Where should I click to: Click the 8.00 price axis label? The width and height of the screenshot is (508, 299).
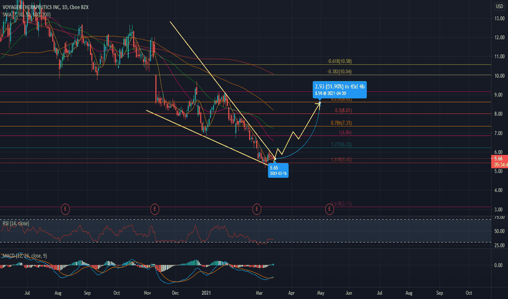pyautogui.click(x=499, y=114)
